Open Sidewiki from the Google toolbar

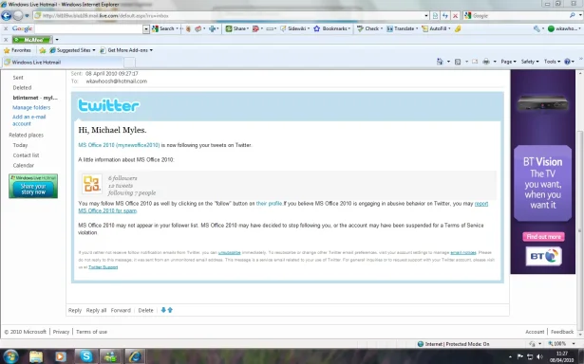293,28
